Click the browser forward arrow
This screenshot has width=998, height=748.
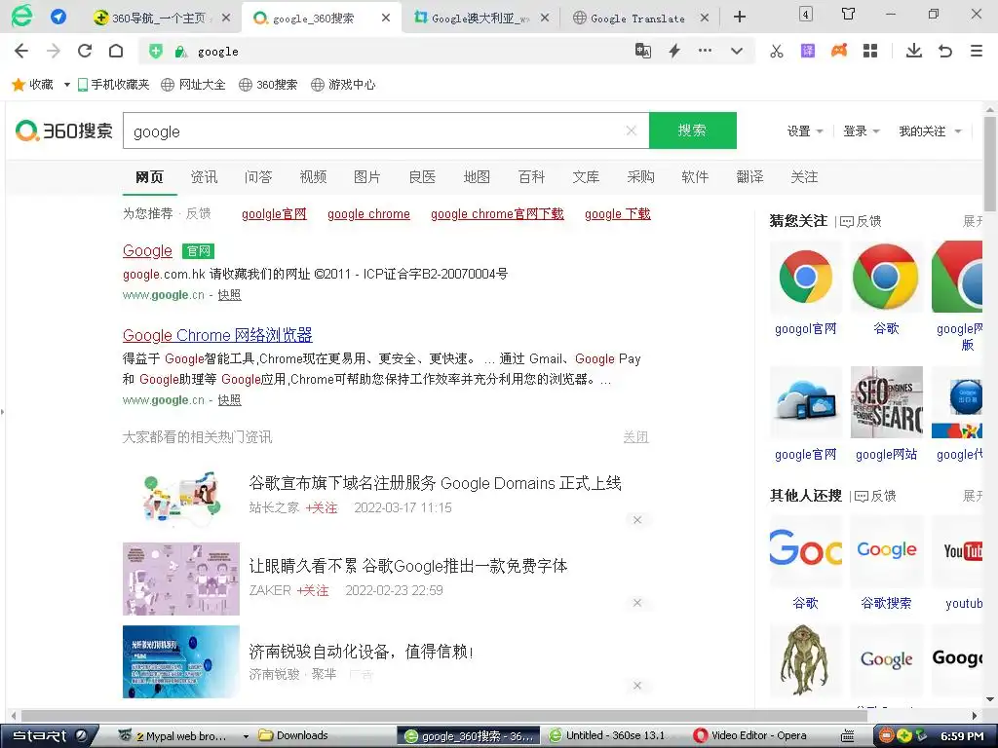click(54, 51)
